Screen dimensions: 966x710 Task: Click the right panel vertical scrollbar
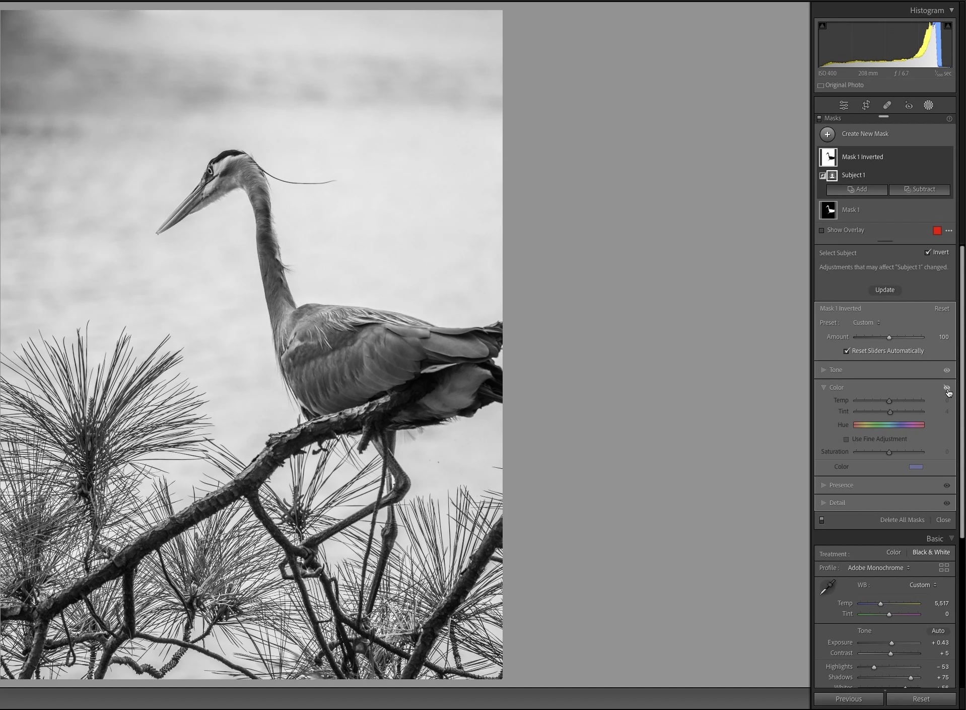[x=962, y=392]
